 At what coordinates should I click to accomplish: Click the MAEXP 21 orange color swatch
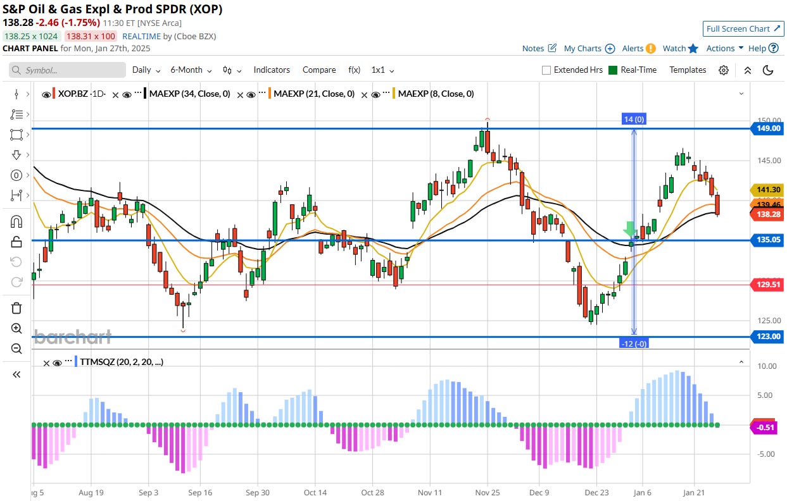(269, 94)
